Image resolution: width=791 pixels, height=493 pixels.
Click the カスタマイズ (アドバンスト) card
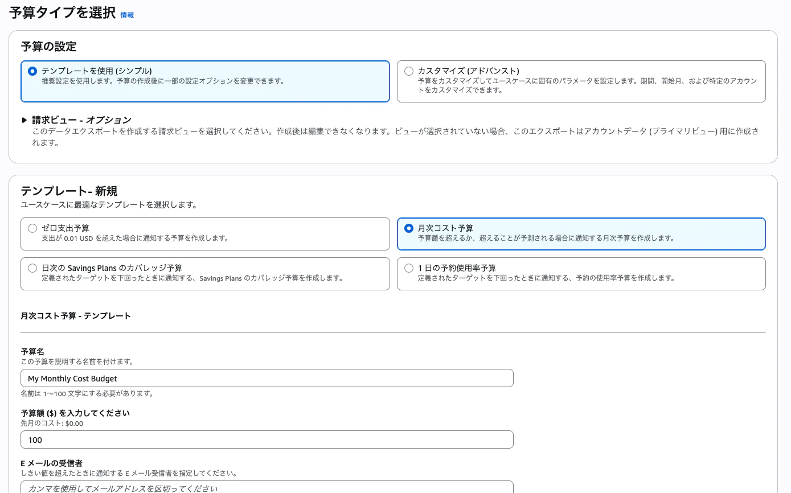pos(581,81)
